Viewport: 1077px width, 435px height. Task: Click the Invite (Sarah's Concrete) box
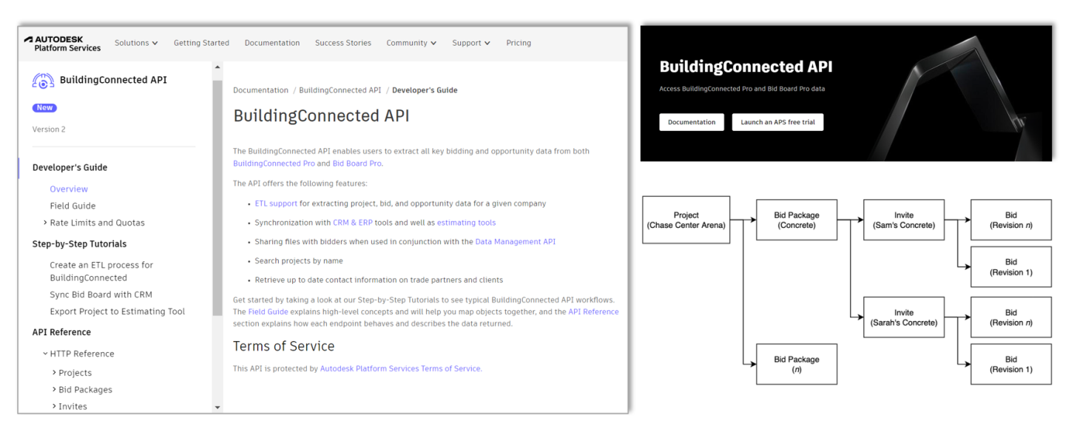point(904,317)
